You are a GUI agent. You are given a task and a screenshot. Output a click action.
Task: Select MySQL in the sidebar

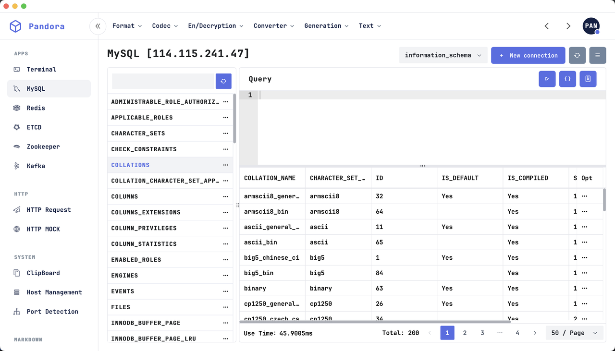tap(49, 88)
